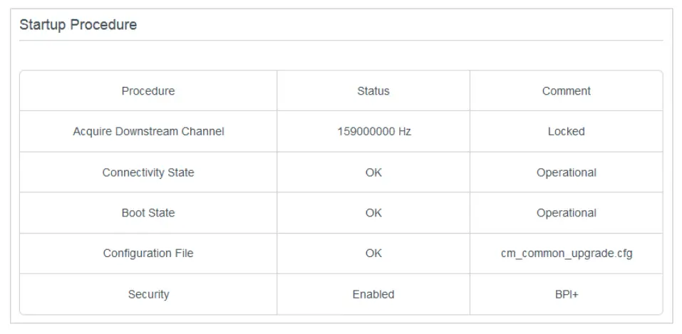Click Operational comment in Boot State row
This screenshot has height=334, width=682.
567,213
